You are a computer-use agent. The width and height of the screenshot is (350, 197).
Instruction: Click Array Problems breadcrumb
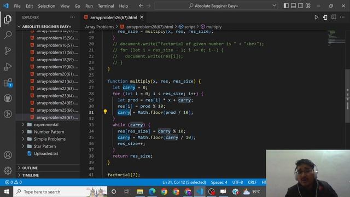pyautogui.click(x=100, y=27)
